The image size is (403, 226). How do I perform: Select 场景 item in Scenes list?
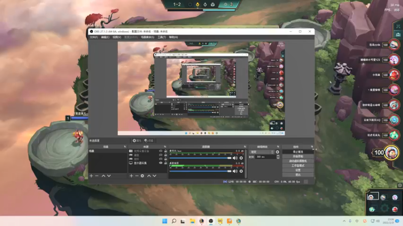click(108, 151)
